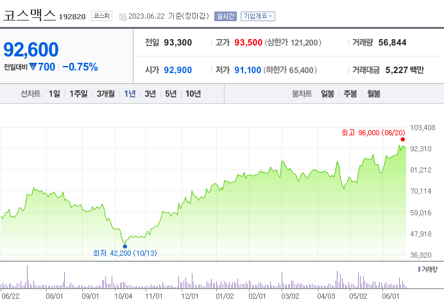Click the 봉차트 section label

[302, 94]
